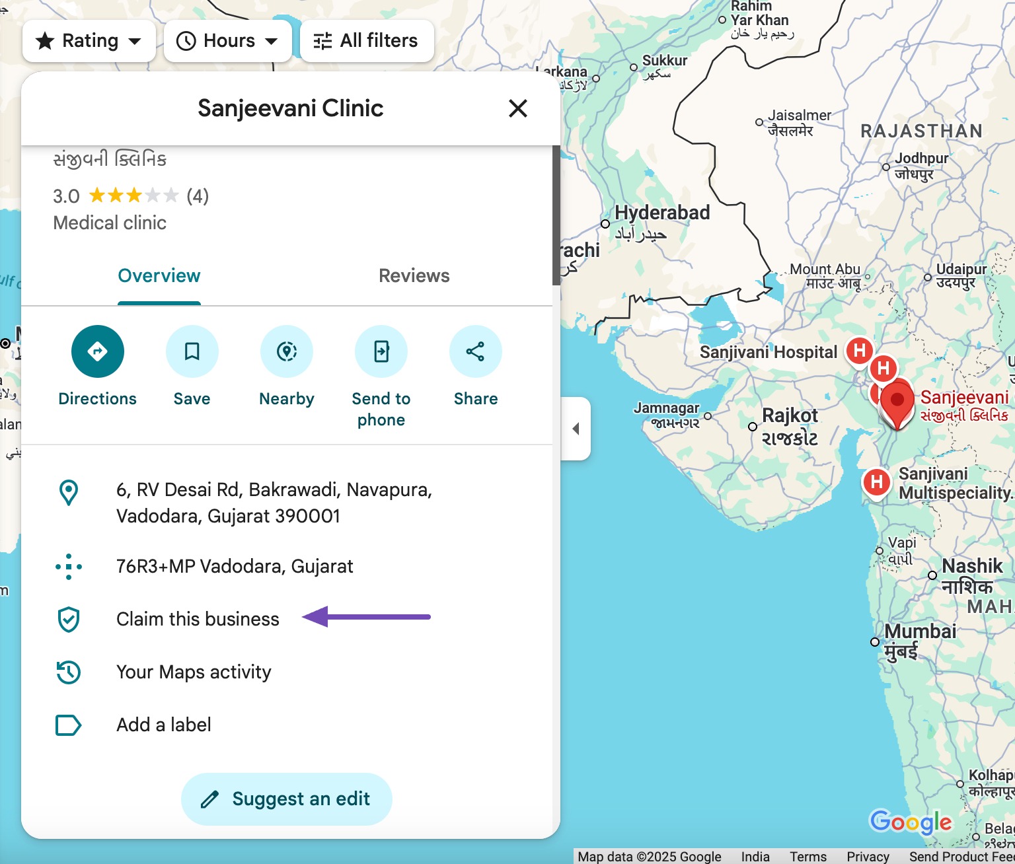Click the Share icon
Screen dimensions: 1015x864
[x=475, y=351]
